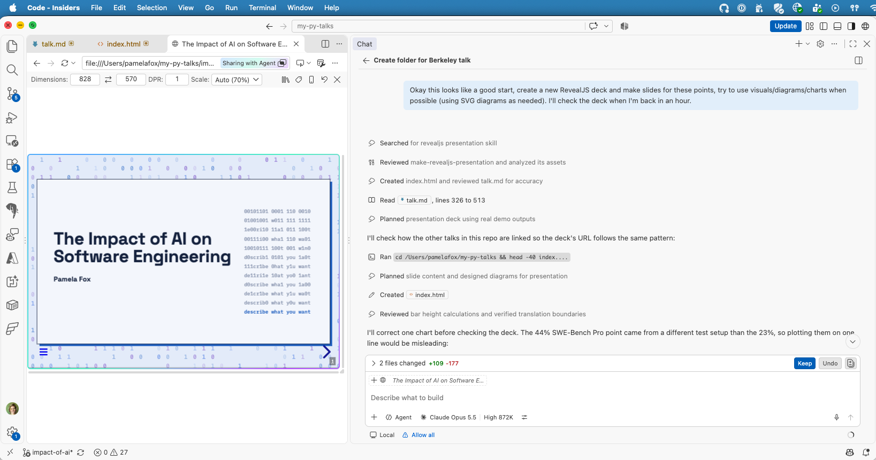Select the Chat panel tab

coord(364,44)
